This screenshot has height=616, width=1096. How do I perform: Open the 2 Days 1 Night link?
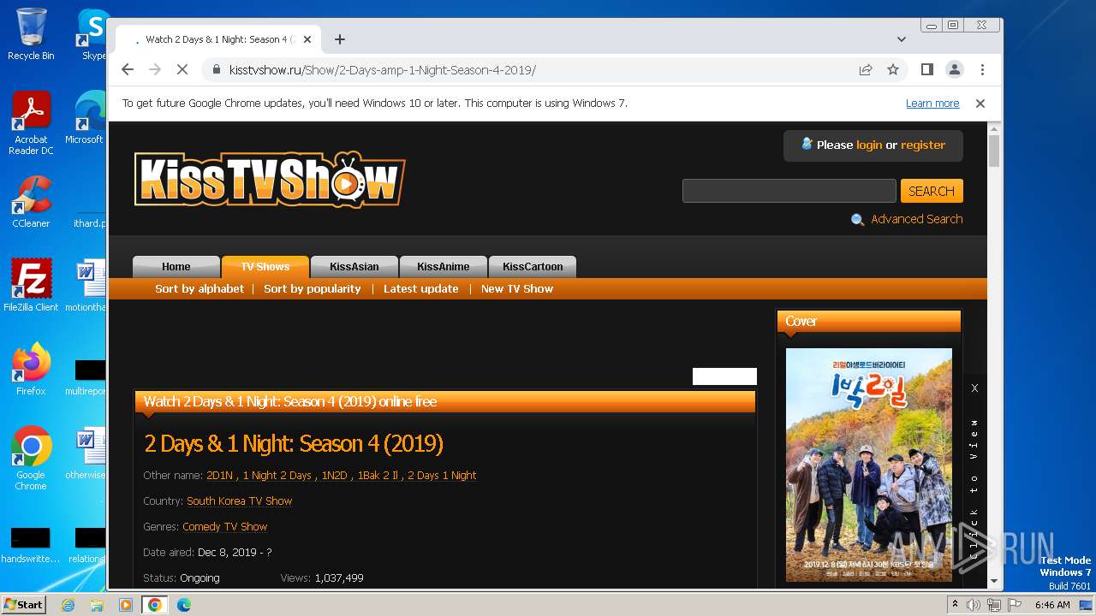click(442, 475)
